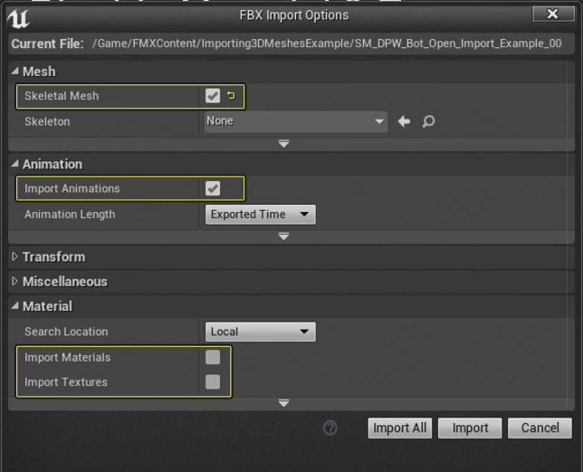583x472 pixels.
Task: Expand the Transform section
Action: tap(14, 256)
